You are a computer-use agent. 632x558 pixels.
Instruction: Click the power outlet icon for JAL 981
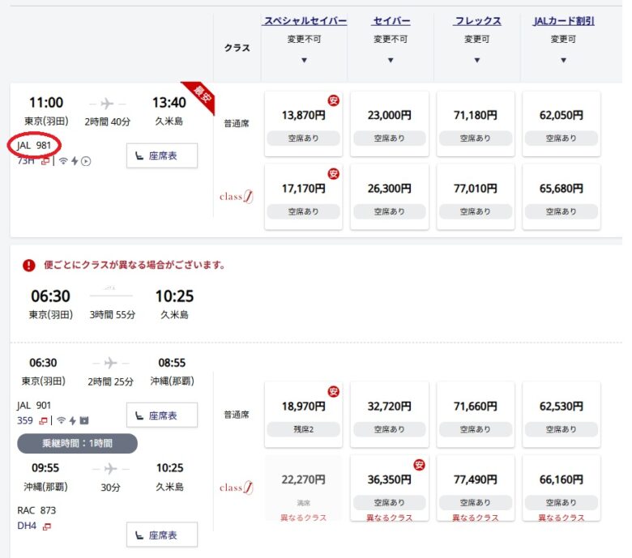point(75,161)
